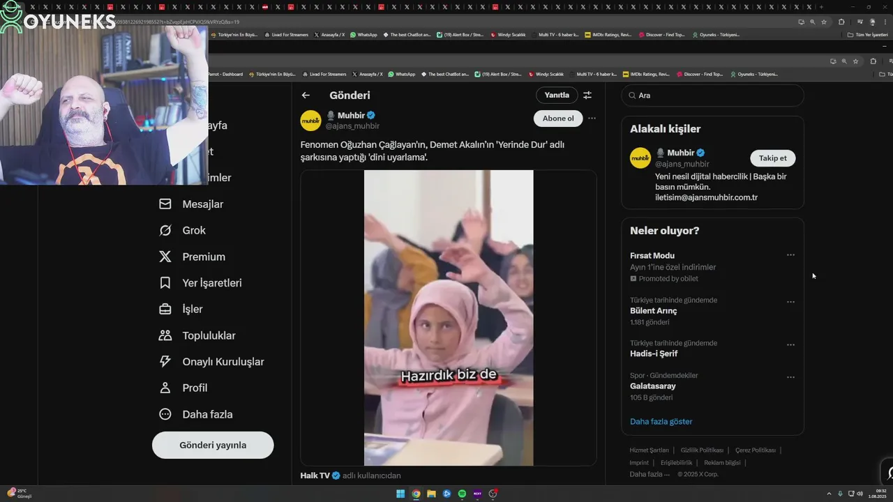
Task: Open İşler in the X sidebar
Action: pos(181,309)
